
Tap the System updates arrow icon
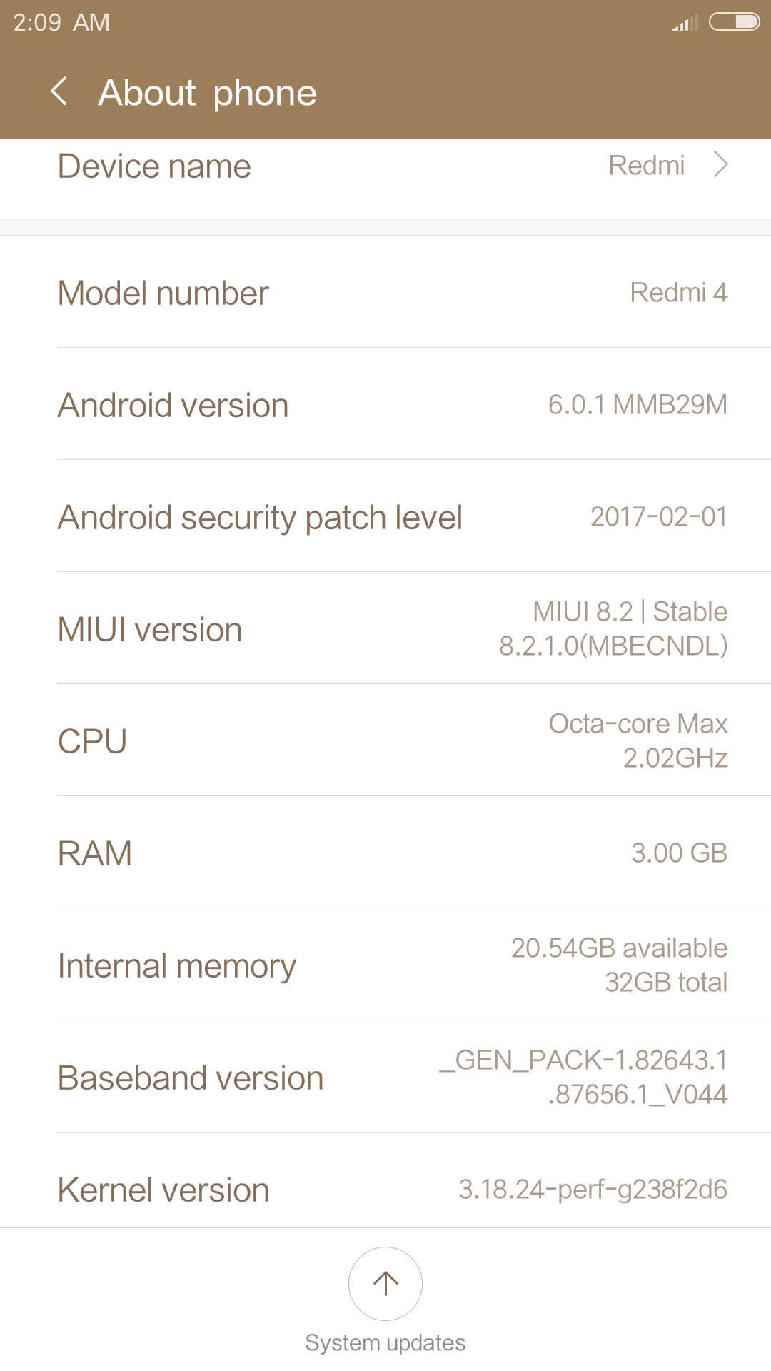(385, 1283)
